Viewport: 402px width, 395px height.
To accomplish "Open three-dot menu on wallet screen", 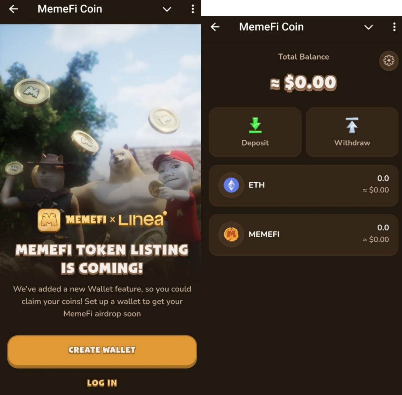I will pyautogui.click(x=394, y=27).
